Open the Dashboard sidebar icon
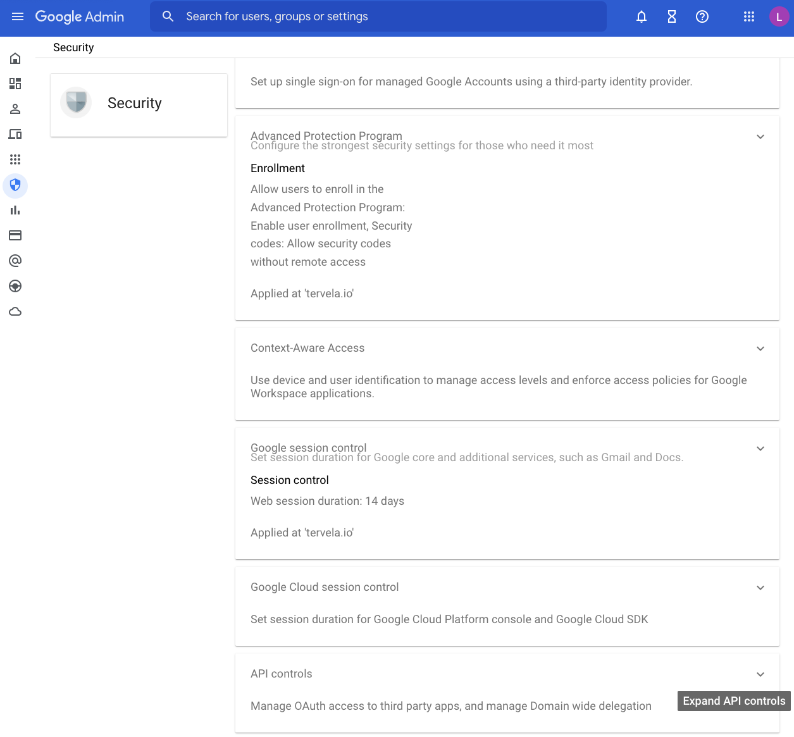Viewport: 794px width, 737px height. coord(15,84)
